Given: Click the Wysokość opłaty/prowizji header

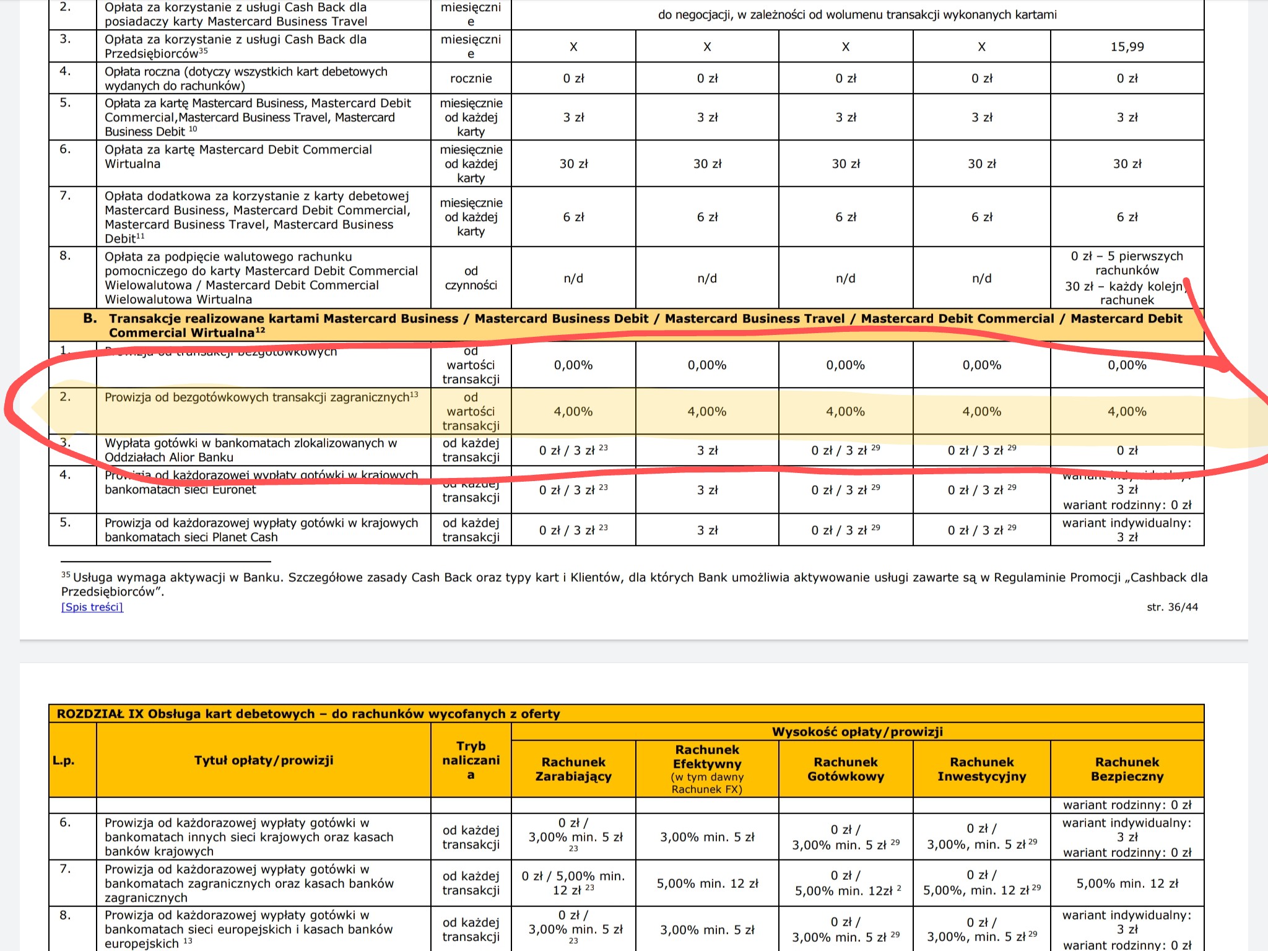Looking at the screenshot, I should [857, 731].
